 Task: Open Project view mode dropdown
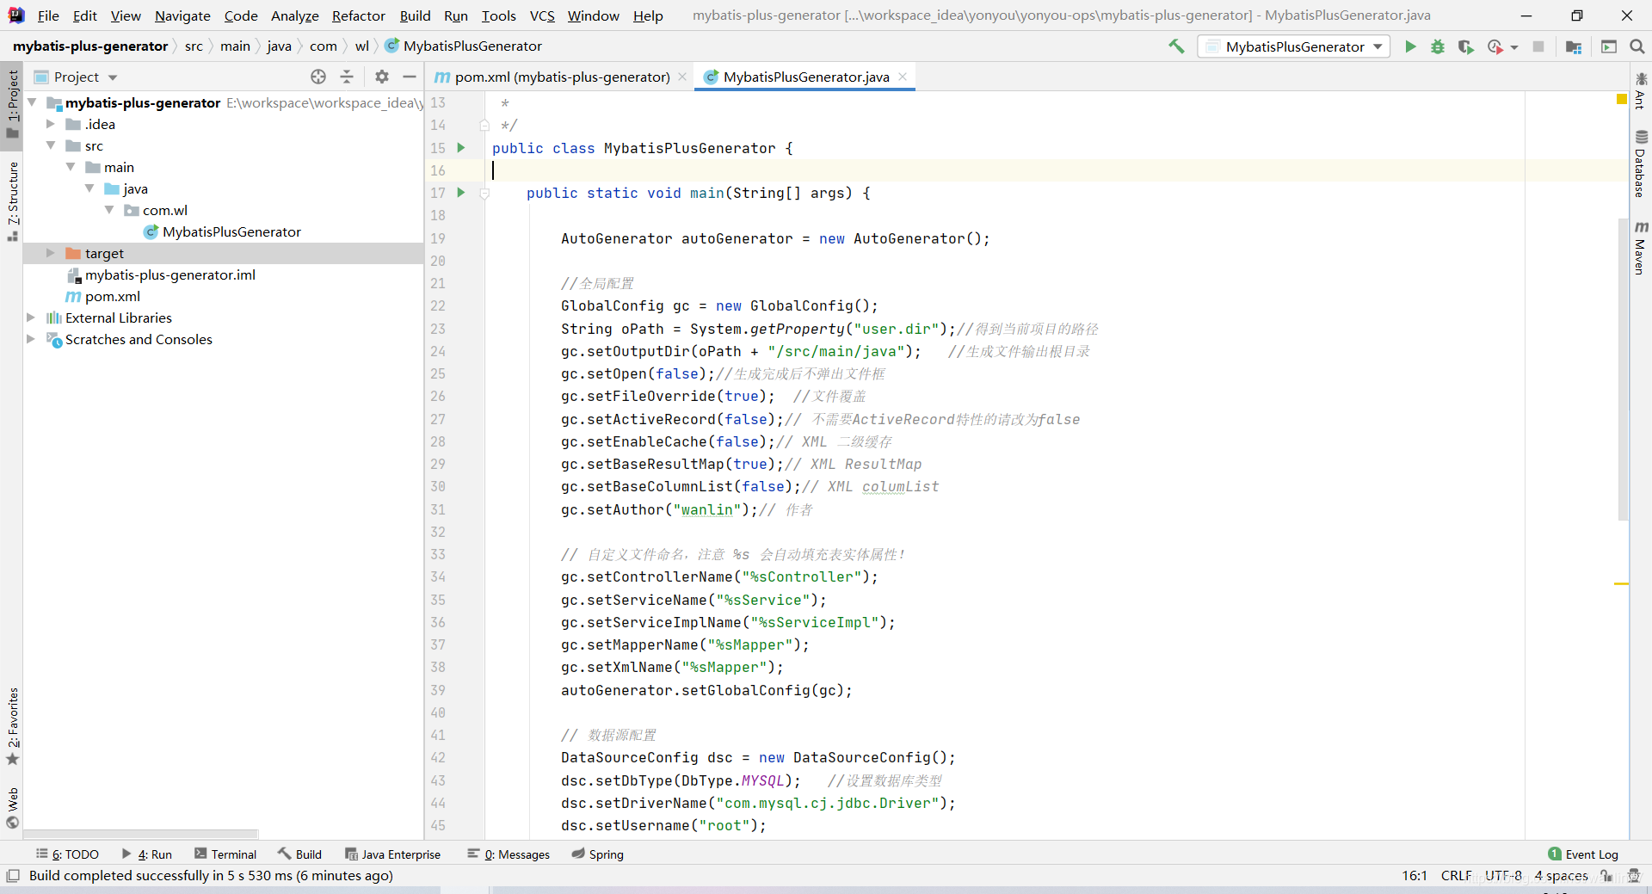[x=113, y=77]
